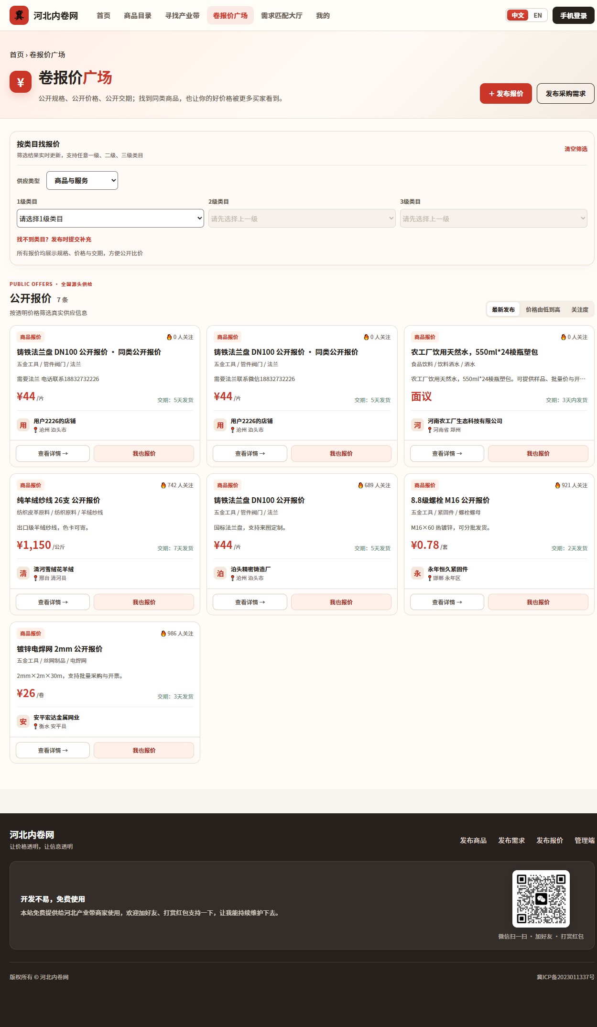Switch language to 中文
Image resolution: width=597 pixels, height=1027 pixels.
[x=518, y=15]
